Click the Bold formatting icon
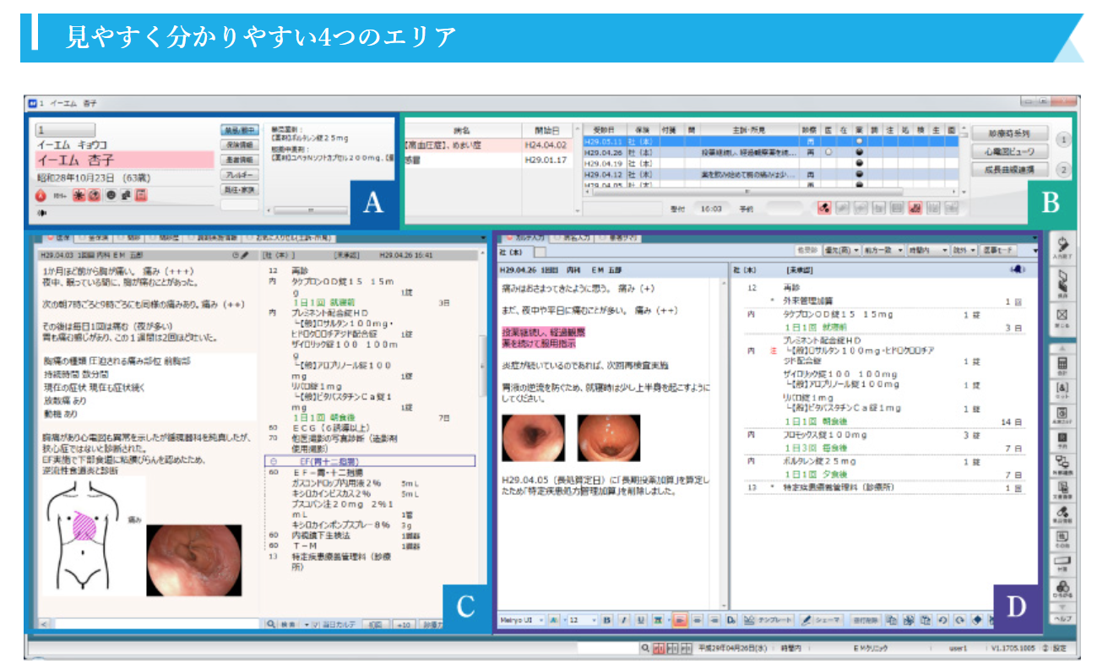1108x669 pixels. click(x=606, y=620)
